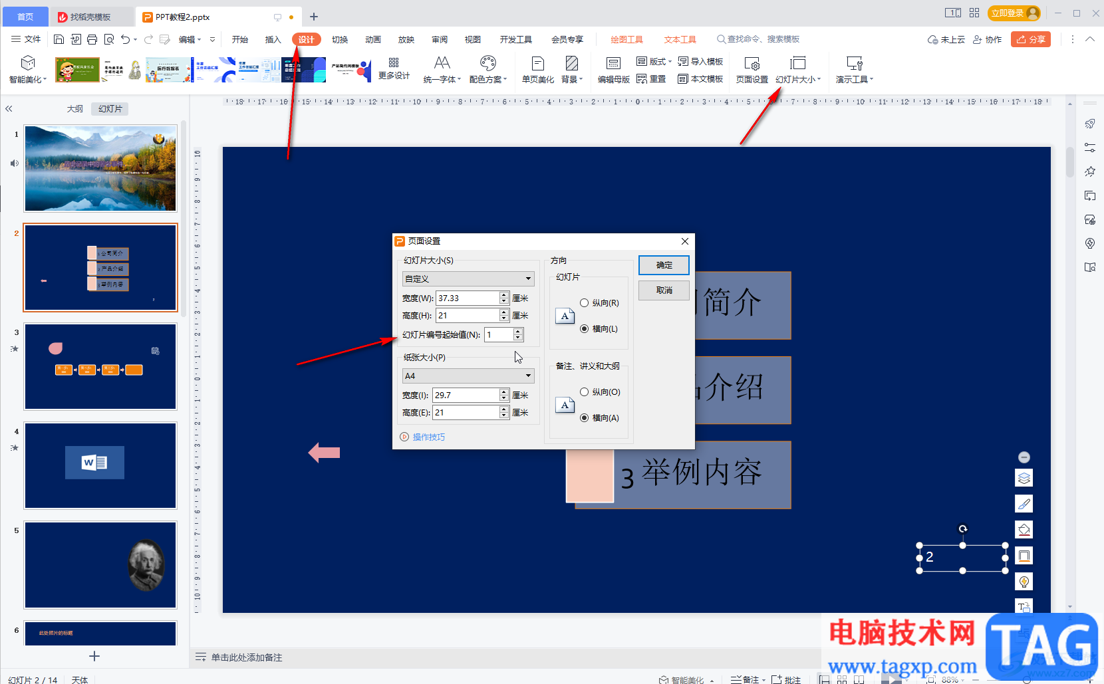Select slide 3 thumbnail

[x=100, y=366]
